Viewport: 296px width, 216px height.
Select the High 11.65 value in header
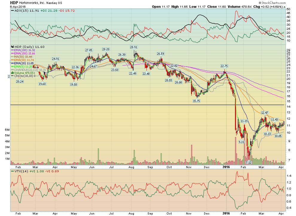click(x=179, y=7)
